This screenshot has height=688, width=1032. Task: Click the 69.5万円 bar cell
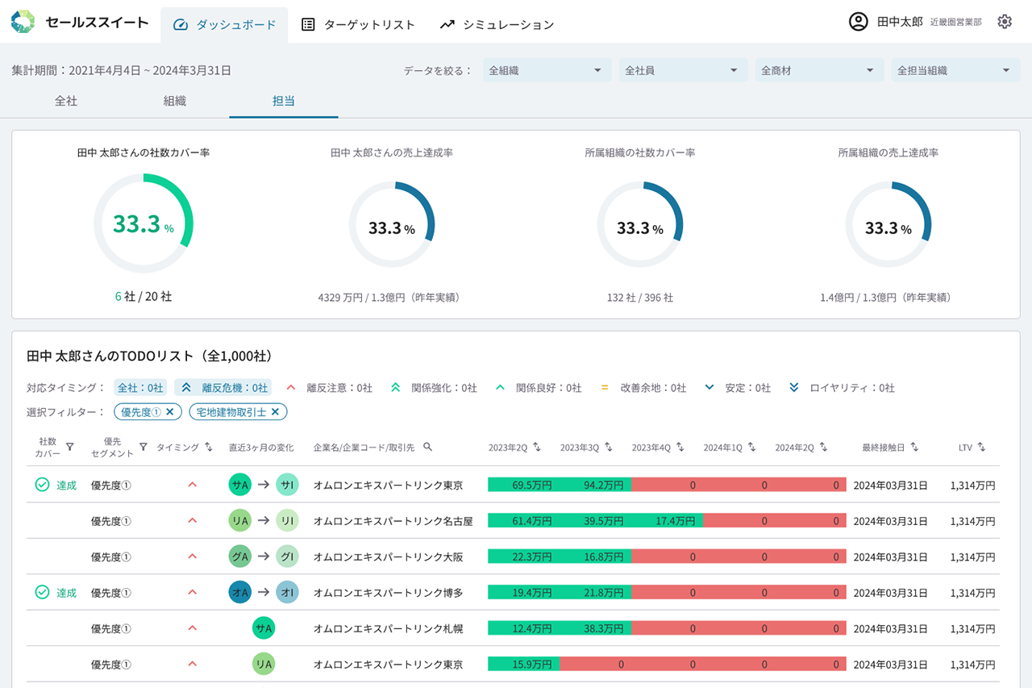click(x=524, y=485)
